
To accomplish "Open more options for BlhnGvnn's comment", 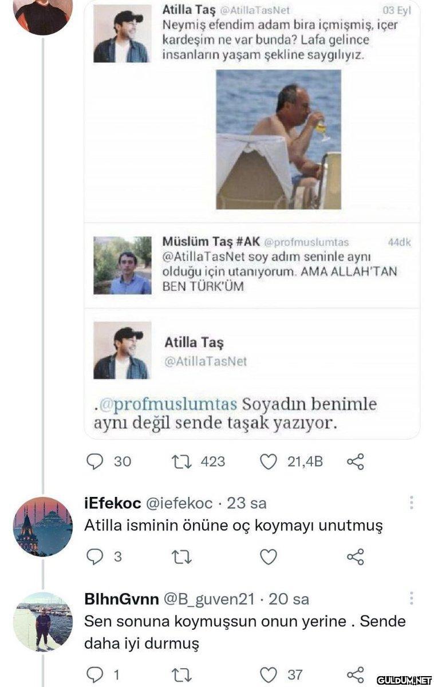I will 411,599.
